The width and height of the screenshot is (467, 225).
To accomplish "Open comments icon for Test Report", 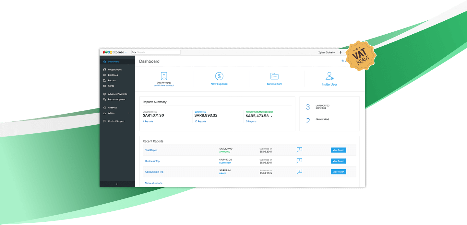I will [299, 150].
